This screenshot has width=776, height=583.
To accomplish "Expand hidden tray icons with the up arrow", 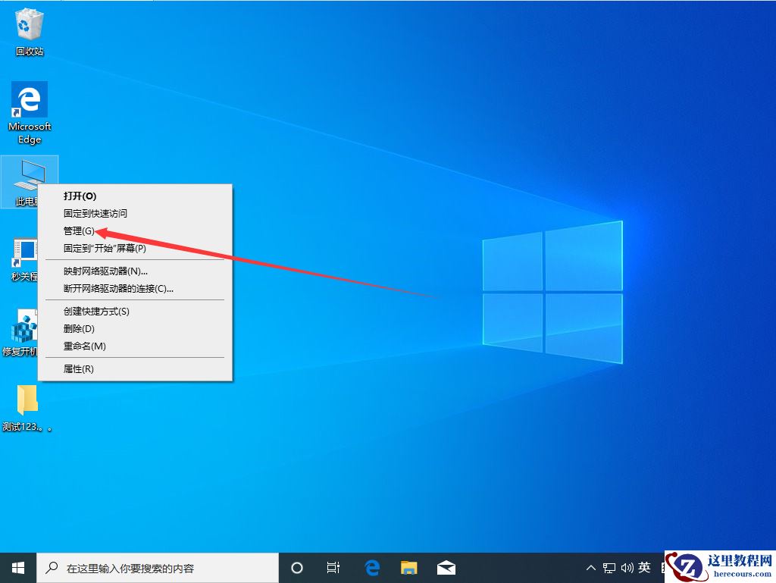I will pyautogui.click(x=590, y=567).
